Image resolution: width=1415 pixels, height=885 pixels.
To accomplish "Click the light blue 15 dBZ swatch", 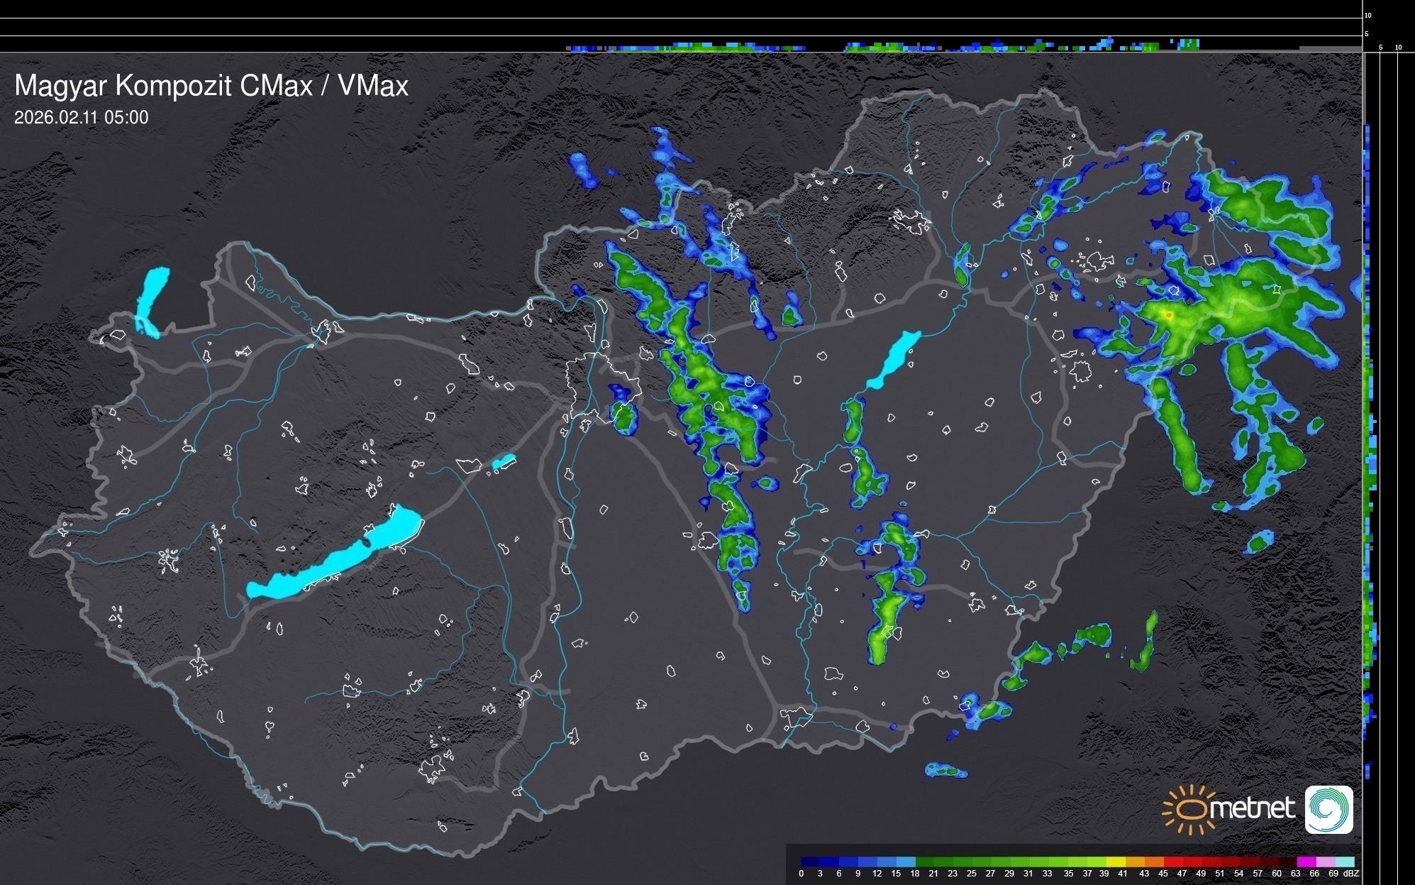I will pos(906,862).
